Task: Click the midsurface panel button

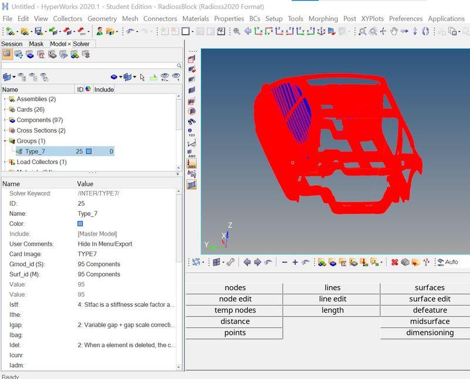Action: coord(429,321)
